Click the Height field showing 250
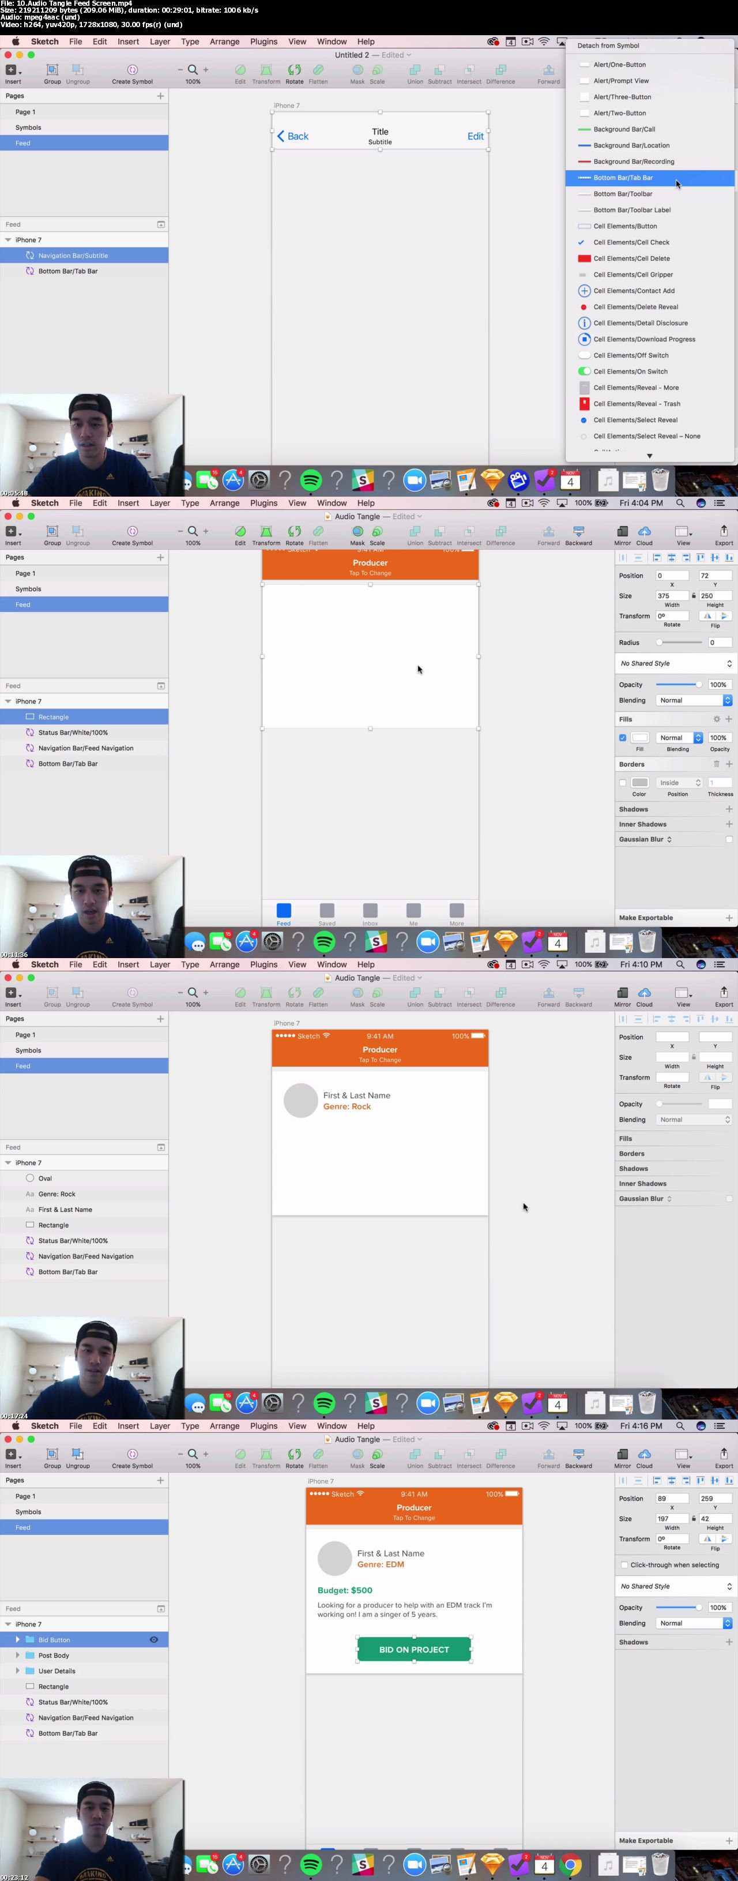Viewport: 738px width, 1881px height. pyautogui.click(x=714, y=596)
